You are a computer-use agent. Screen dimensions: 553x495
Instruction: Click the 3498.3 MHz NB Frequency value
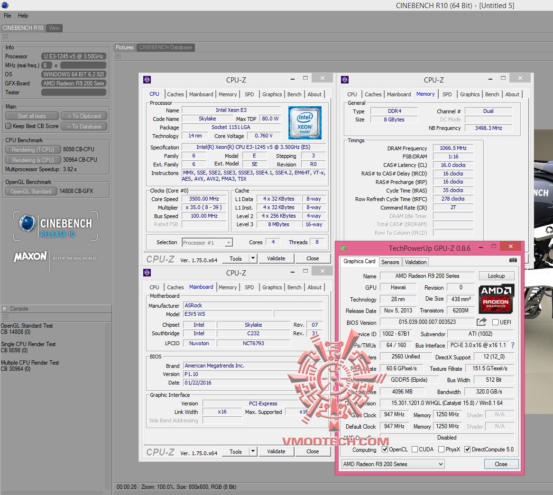pyautogui.click(x=488, y=128)
